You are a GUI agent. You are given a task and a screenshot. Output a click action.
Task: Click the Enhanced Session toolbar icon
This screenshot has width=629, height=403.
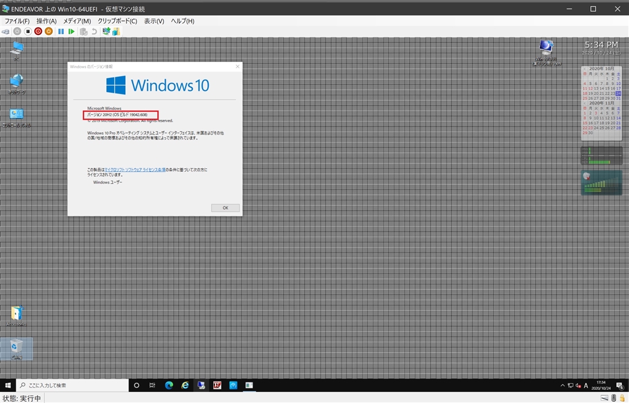(x=106, y=31)
